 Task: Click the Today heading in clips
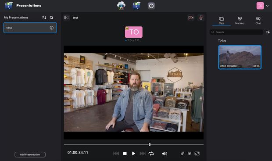click(x=222, y=40)
